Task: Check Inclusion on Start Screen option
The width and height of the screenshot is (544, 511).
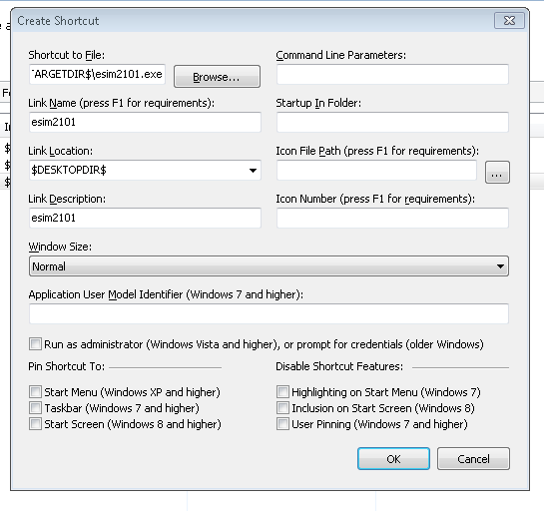Action: pos(282,408)
